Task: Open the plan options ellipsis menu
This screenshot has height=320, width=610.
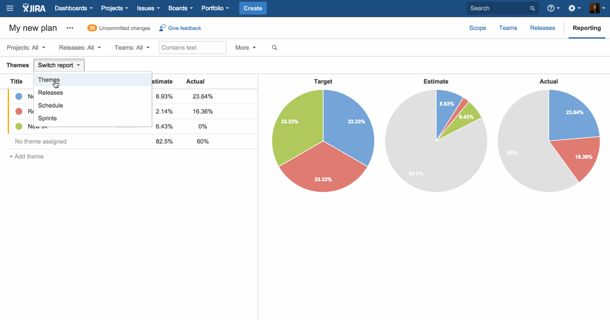Action: [70, 27]
